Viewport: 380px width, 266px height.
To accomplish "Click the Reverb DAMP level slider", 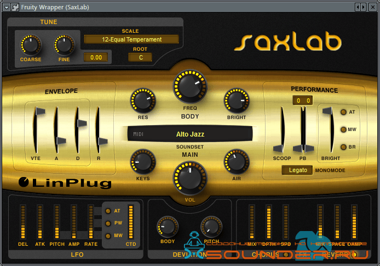I will pyautogui.click(x=354, y=222).
